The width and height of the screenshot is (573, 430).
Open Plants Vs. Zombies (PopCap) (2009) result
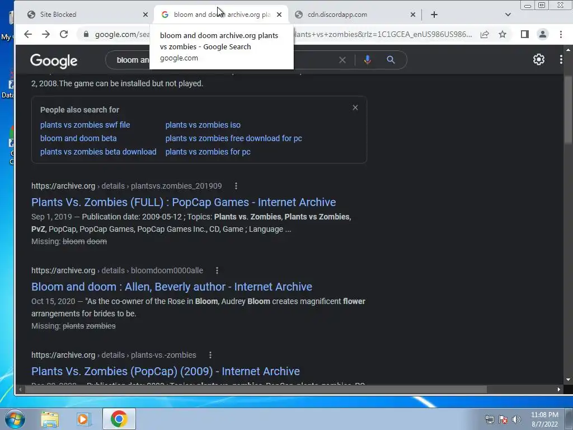click(x=166, y=371)
